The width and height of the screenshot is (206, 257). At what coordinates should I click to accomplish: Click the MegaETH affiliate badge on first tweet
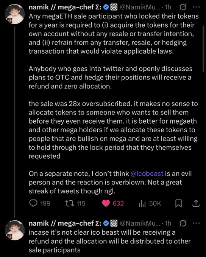tap(114, 7)
